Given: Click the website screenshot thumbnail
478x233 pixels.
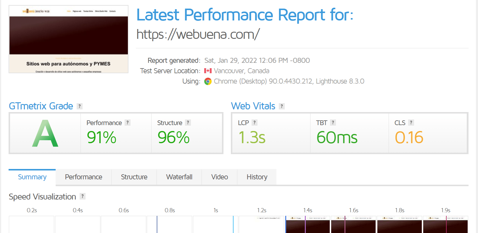Looking at the screenshot, I should point(69,39).
